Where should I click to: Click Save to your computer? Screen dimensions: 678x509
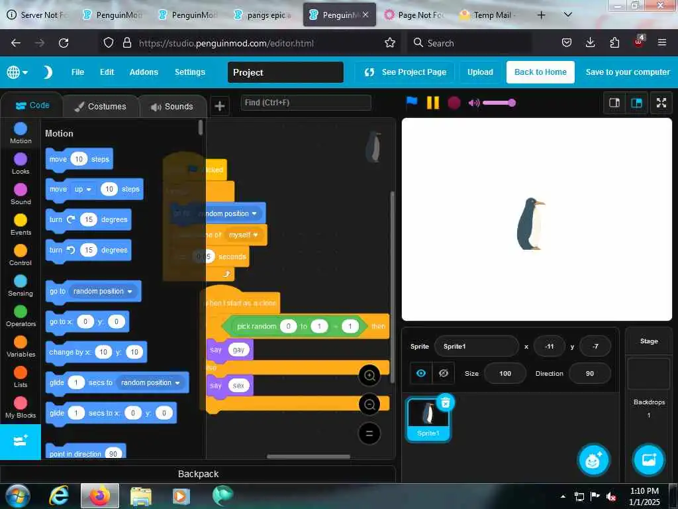pyautogui.click(x=628, y=72)
